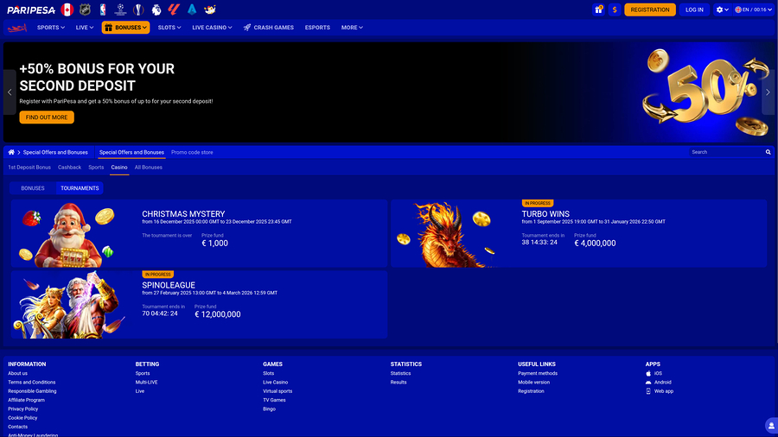Click the Android robot icon in footer
The width and height of the screenshot is (778, 437).
(648, 383)
